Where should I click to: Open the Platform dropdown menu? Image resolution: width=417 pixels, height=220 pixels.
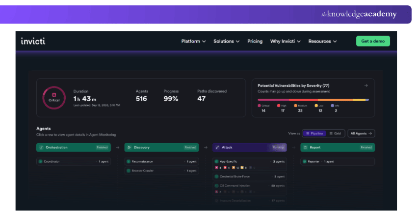coord(193,42)
